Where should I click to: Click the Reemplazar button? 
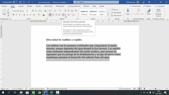[x=116, y=13]
